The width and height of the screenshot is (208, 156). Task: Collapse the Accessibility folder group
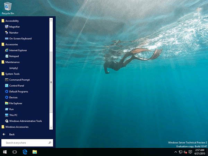(10, 21)
